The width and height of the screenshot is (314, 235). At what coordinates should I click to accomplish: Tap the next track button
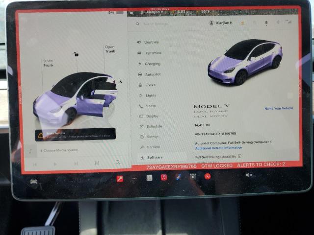pos(76,164)
